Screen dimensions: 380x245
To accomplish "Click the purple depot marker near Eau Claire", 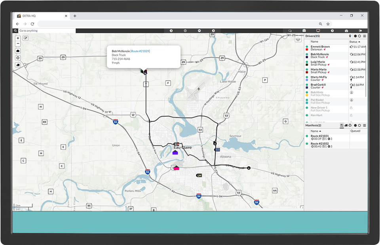I will pyautogui.click(x=175, y=153).
